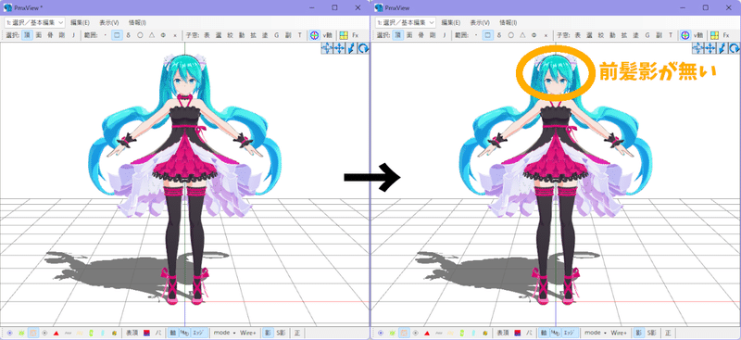The image size is (741, 340).
Task: Click red-blue color swatch in right bottom toolbar
Action: click(x=518, y=333)
